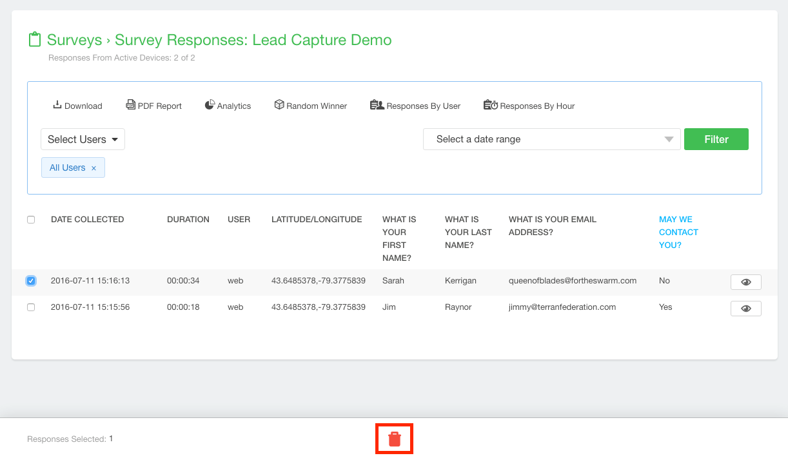Pick a Random Winner from responses
788x458 pixels.
click(x=279, y=104)
